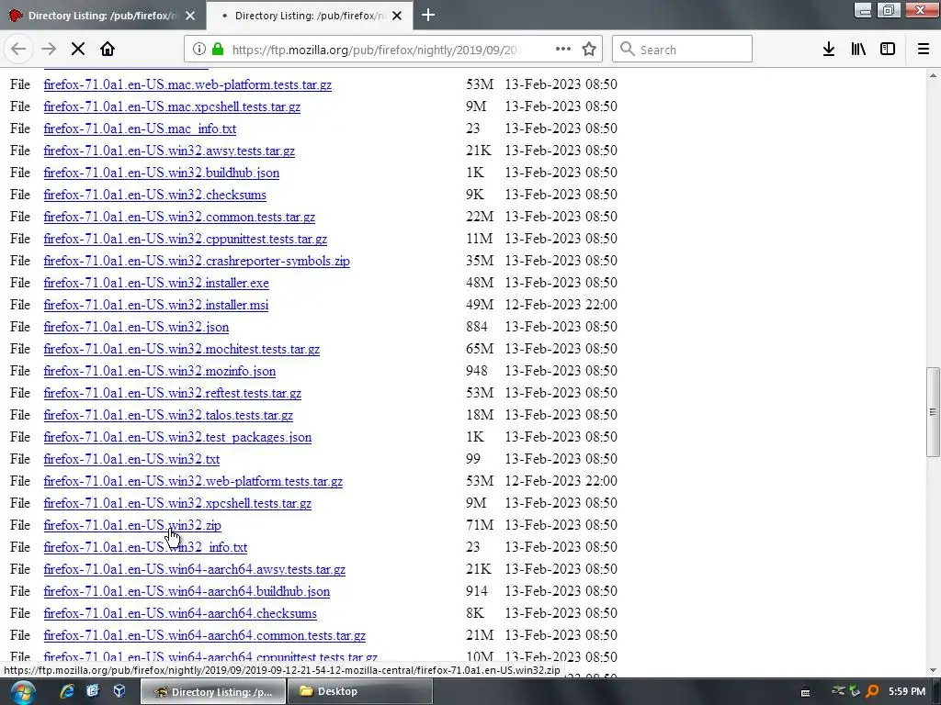
Task: Open page actions three-dot menu
Action: click(x=563, y=50)
